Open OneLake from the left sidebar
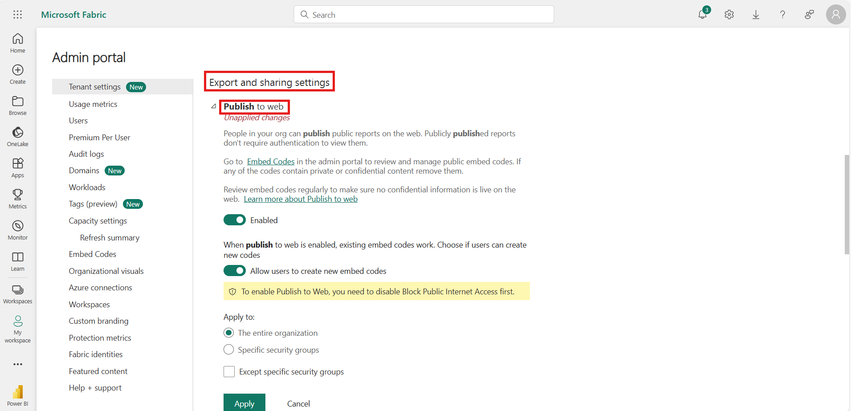 [x=18, y=136]
